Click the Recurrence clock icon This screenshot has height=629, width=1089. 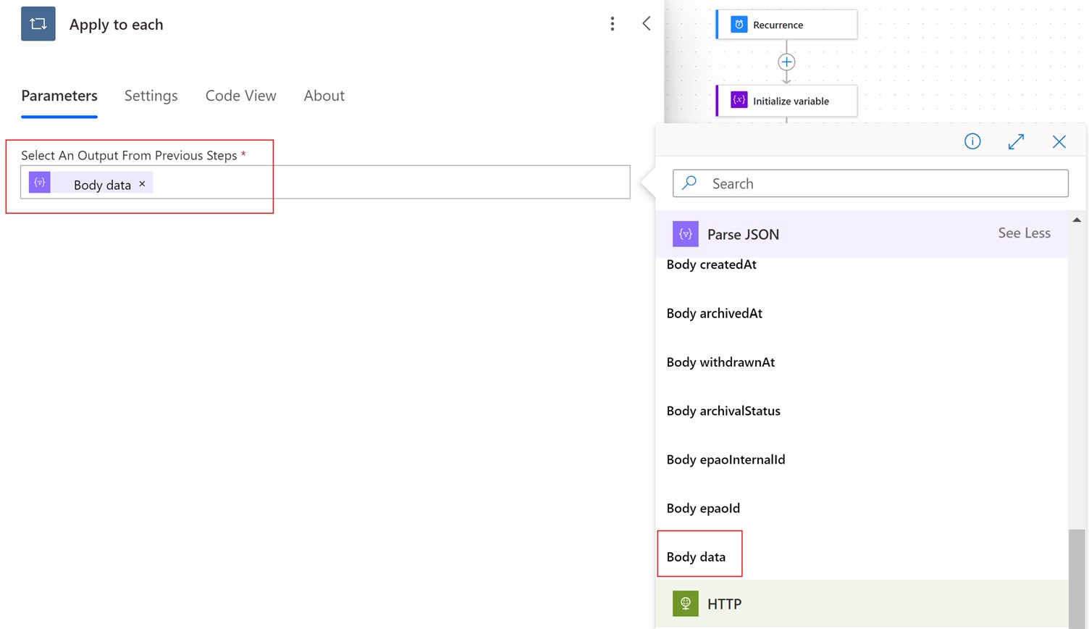point(739,25)
